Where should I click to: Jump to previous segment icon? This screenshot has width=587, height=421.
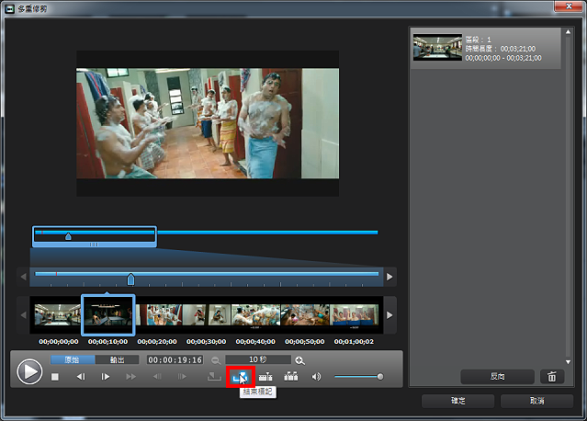pyautogui.click(x=158, y=377)
